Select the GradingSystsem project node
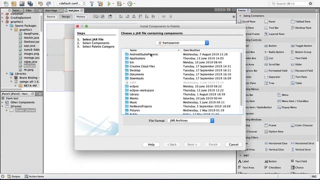 pyautogui.click(x=21, y=18)
